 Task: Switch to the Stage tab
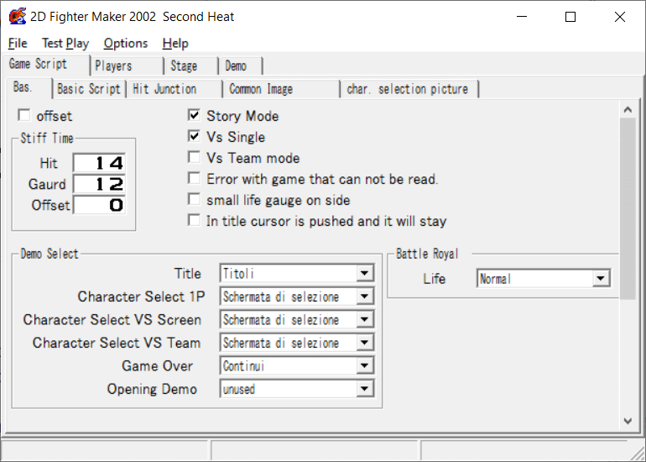point(191,66)
